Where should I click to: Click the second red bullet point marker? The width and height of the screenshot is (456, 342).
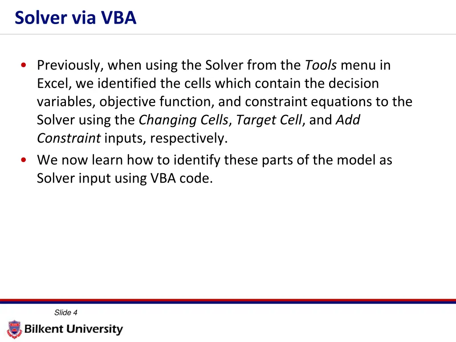pyautogui.click(x=23, y=160)
